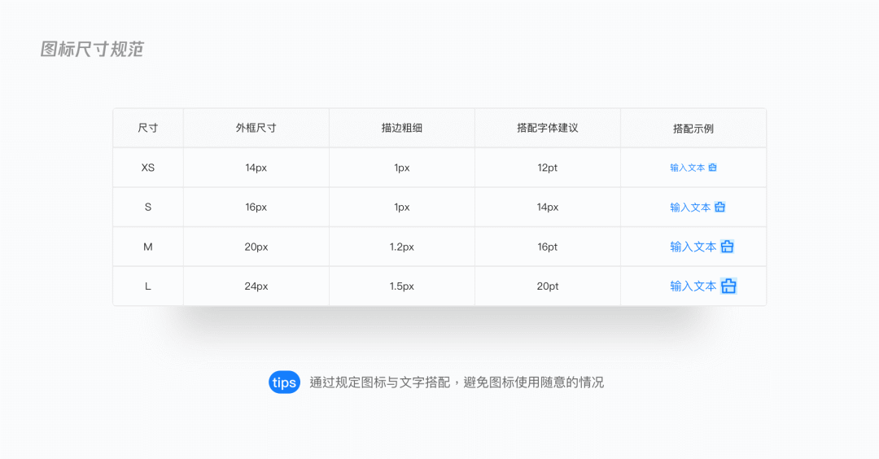
Task: Click the 外框尺寸 column header
Action: pyautogui.click(x=256, y=128)
